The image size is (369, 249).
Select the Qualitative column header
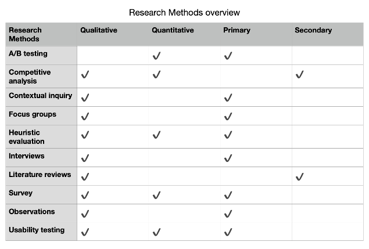coord(99,30)
